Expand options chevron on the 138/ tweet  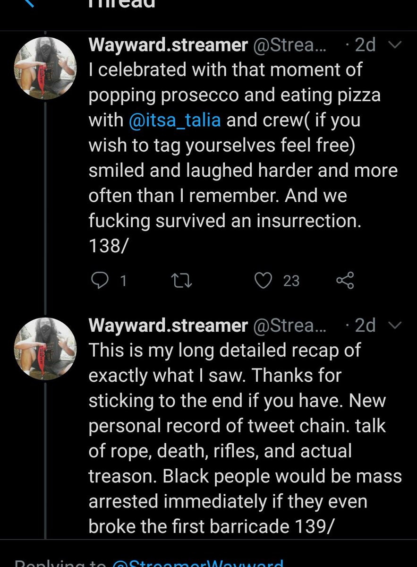394,45
